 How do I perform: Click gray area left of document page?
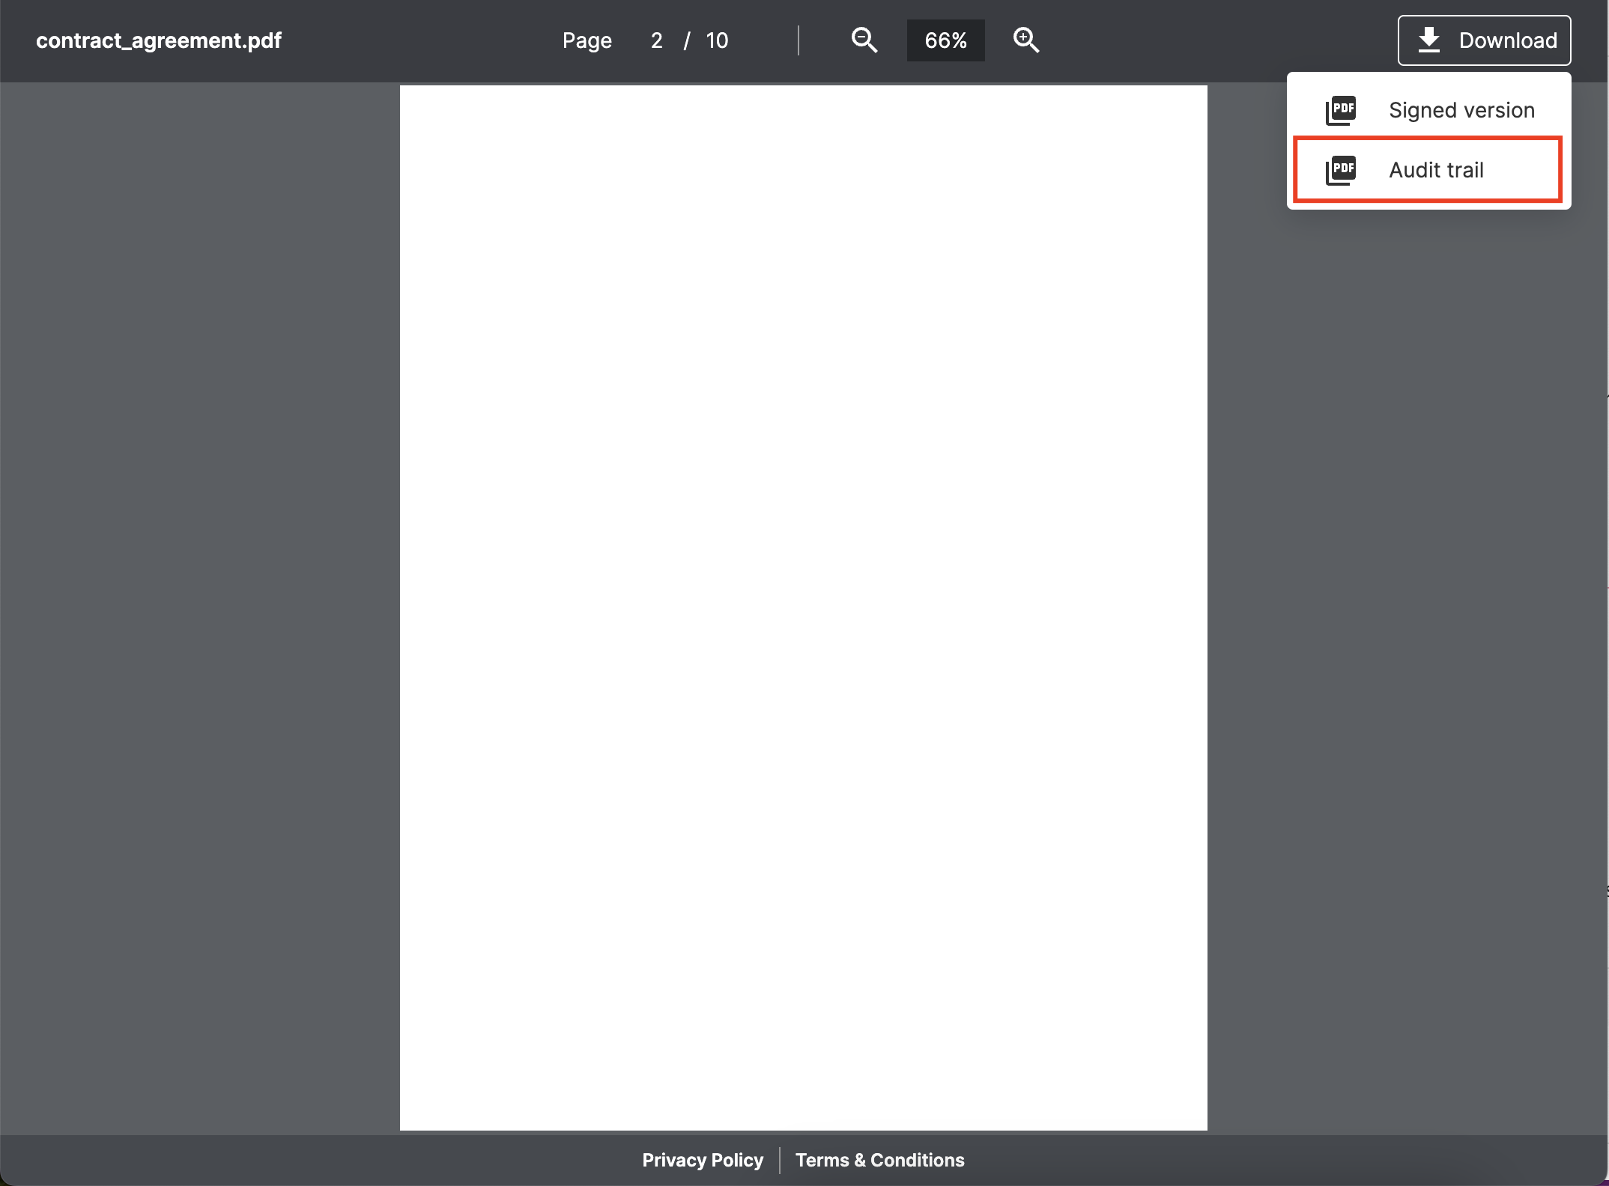click(x=199, y=606)
